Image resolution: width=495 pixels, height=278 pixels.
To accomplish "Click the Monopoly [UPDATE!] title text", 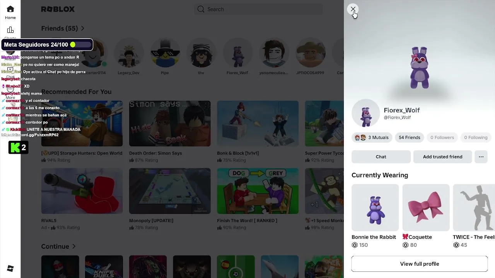I will point(151,220).
